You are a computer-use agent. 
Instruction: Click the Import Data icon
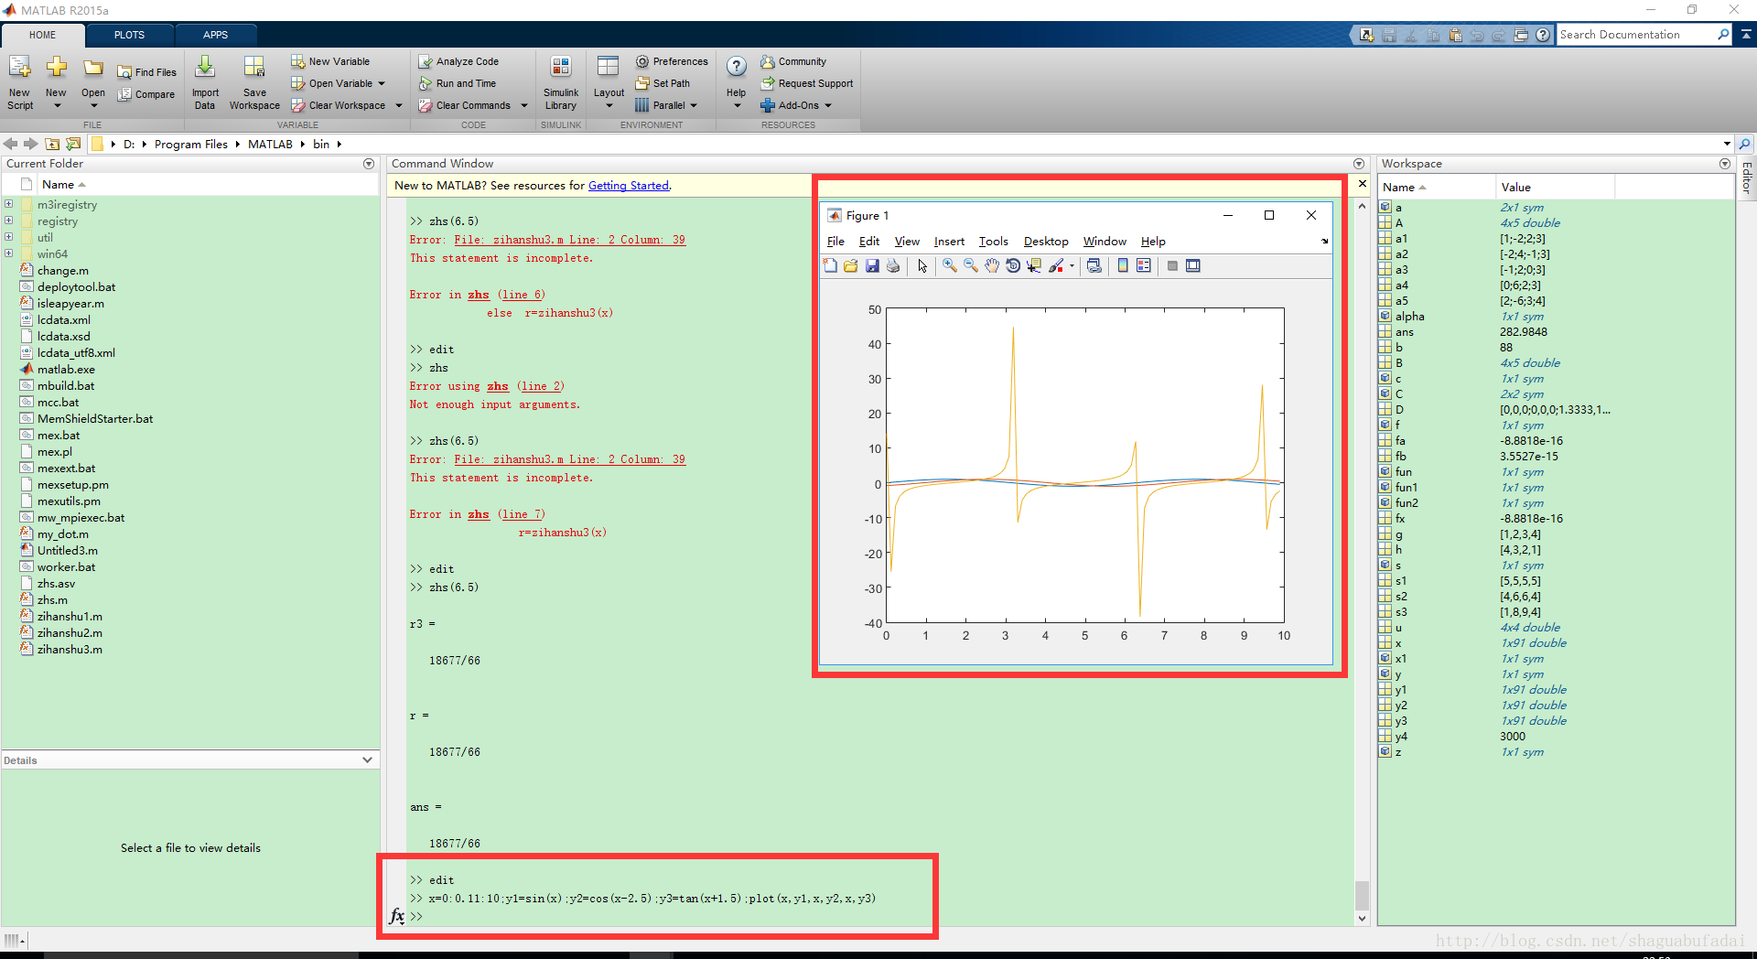click(x=205, y=82)
